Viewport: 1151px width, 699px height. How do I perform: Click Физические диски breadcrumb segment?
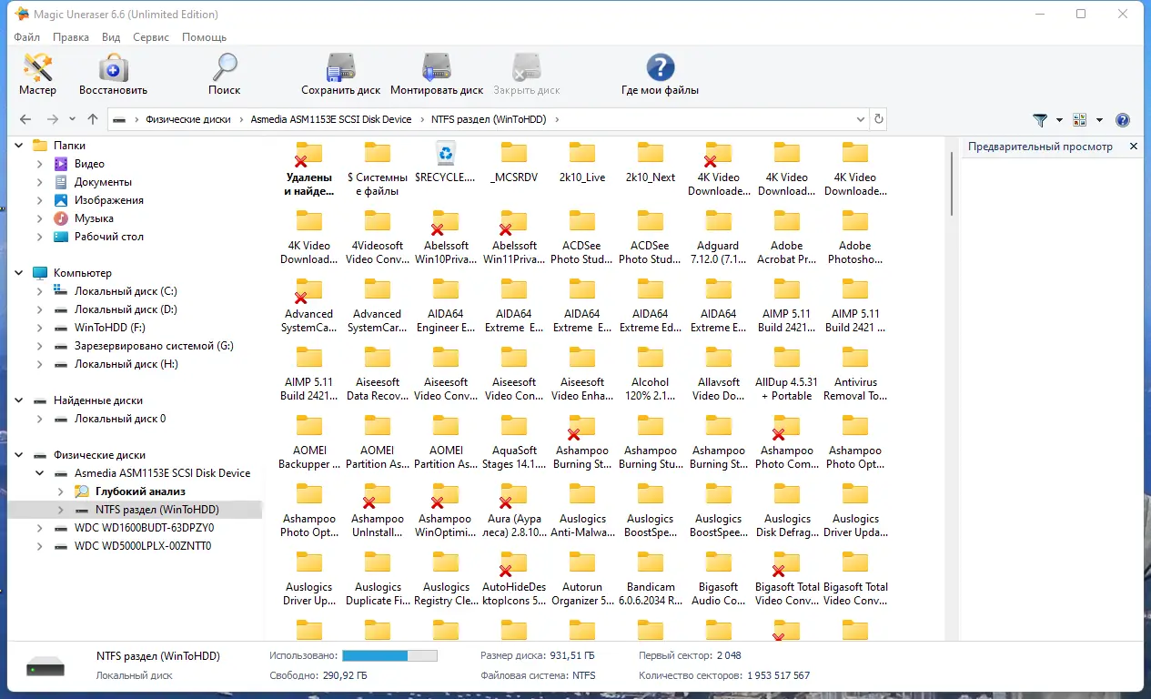point(187,119)
